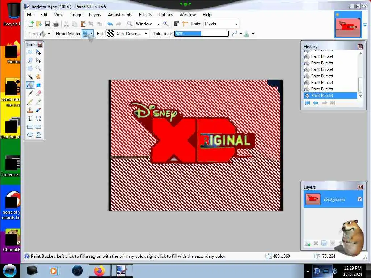This screenshot has width=371, height=278.
Task: Select the Ellipse shape tool
Action: click(30, 135)
